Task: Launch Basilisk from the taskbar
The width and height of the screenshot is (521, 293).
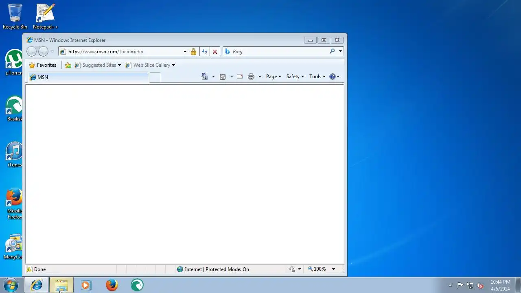Action: 137,285
